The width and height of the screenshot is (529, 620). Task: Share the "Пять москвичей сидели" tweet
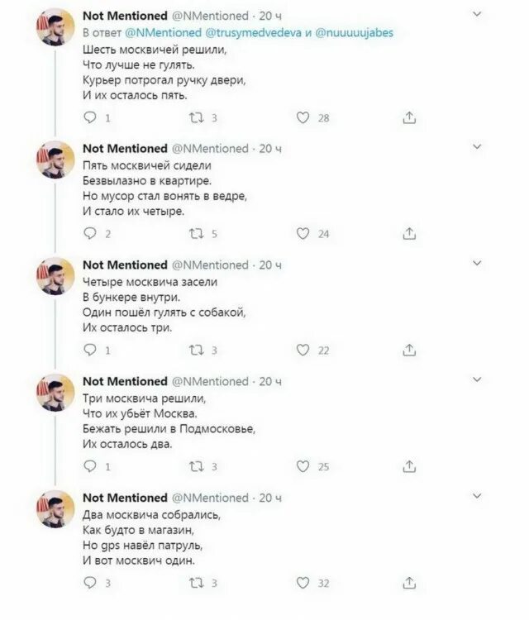[408, 234]
